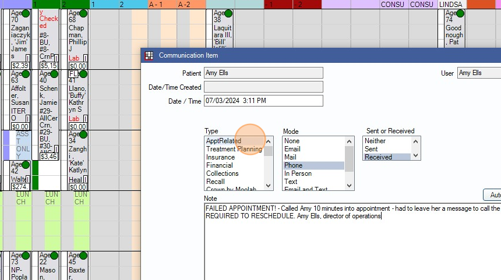Click the Lab label on Llano appointment
501x280 pixels.
click(x=74, y=118)
